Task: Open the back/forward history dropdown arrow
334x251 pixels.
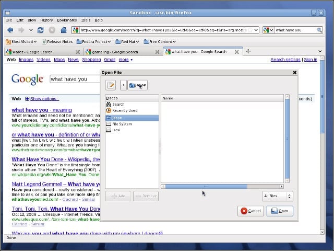Action: click(31, 30)
